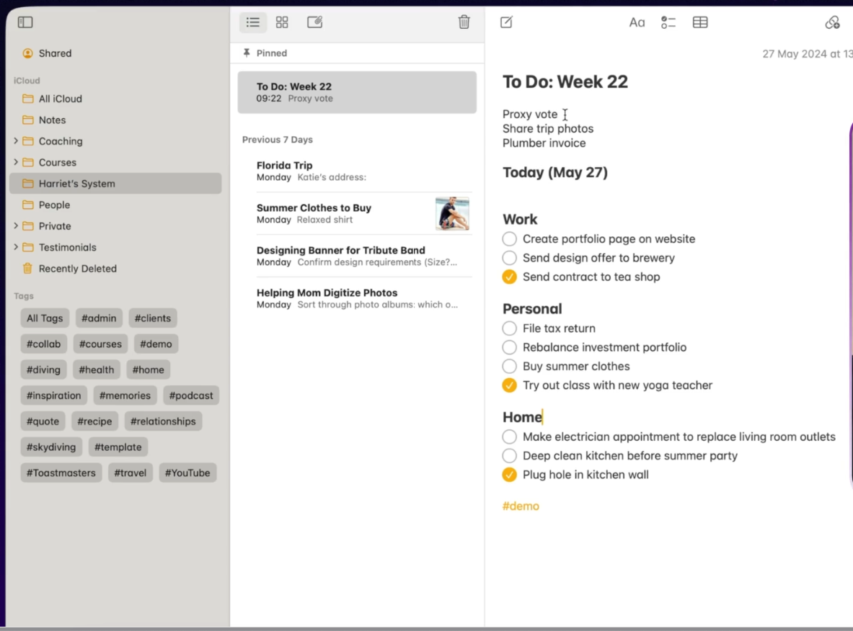Check off Make electrician appointment item
853x631 pixels.
point(509,437)
